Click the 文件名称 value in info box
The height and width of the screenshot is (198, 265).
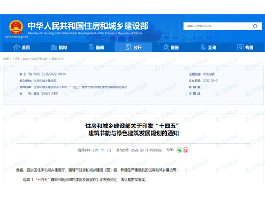81,87
